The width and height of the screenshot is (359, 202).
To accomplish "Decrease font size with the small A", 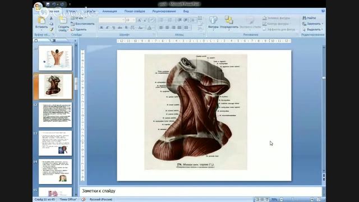I will click(x=145, y=20).
